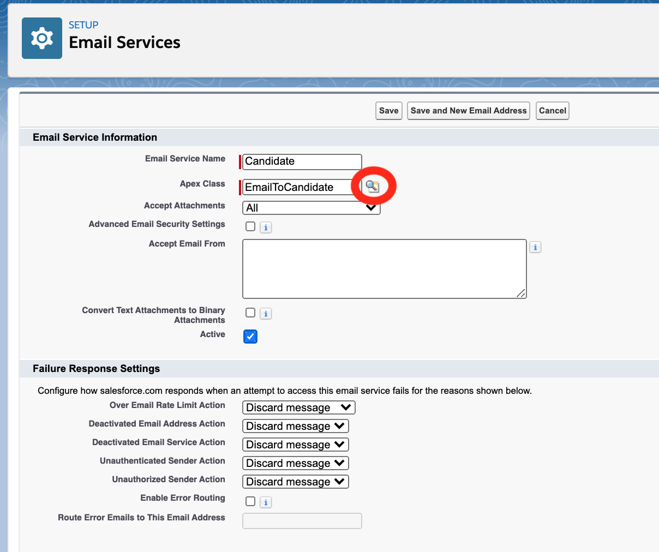Click the Email Service Name input field
This screenshot has height=552, width=659.
pos(302,161)
